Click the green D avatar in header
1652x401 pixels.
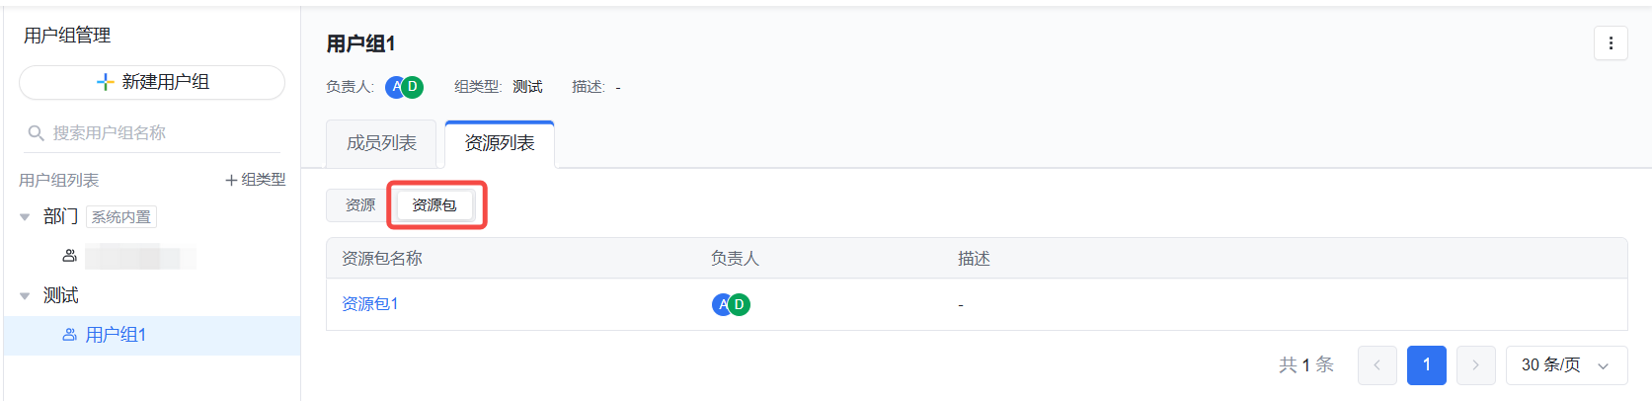413,87
